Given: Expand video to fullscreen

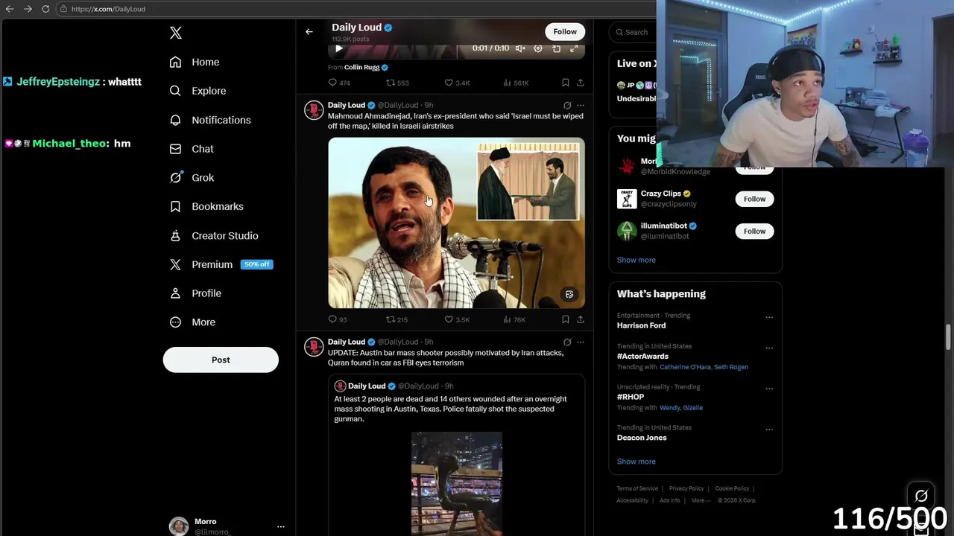Looking at the screenshot, I should pos(574,48).
